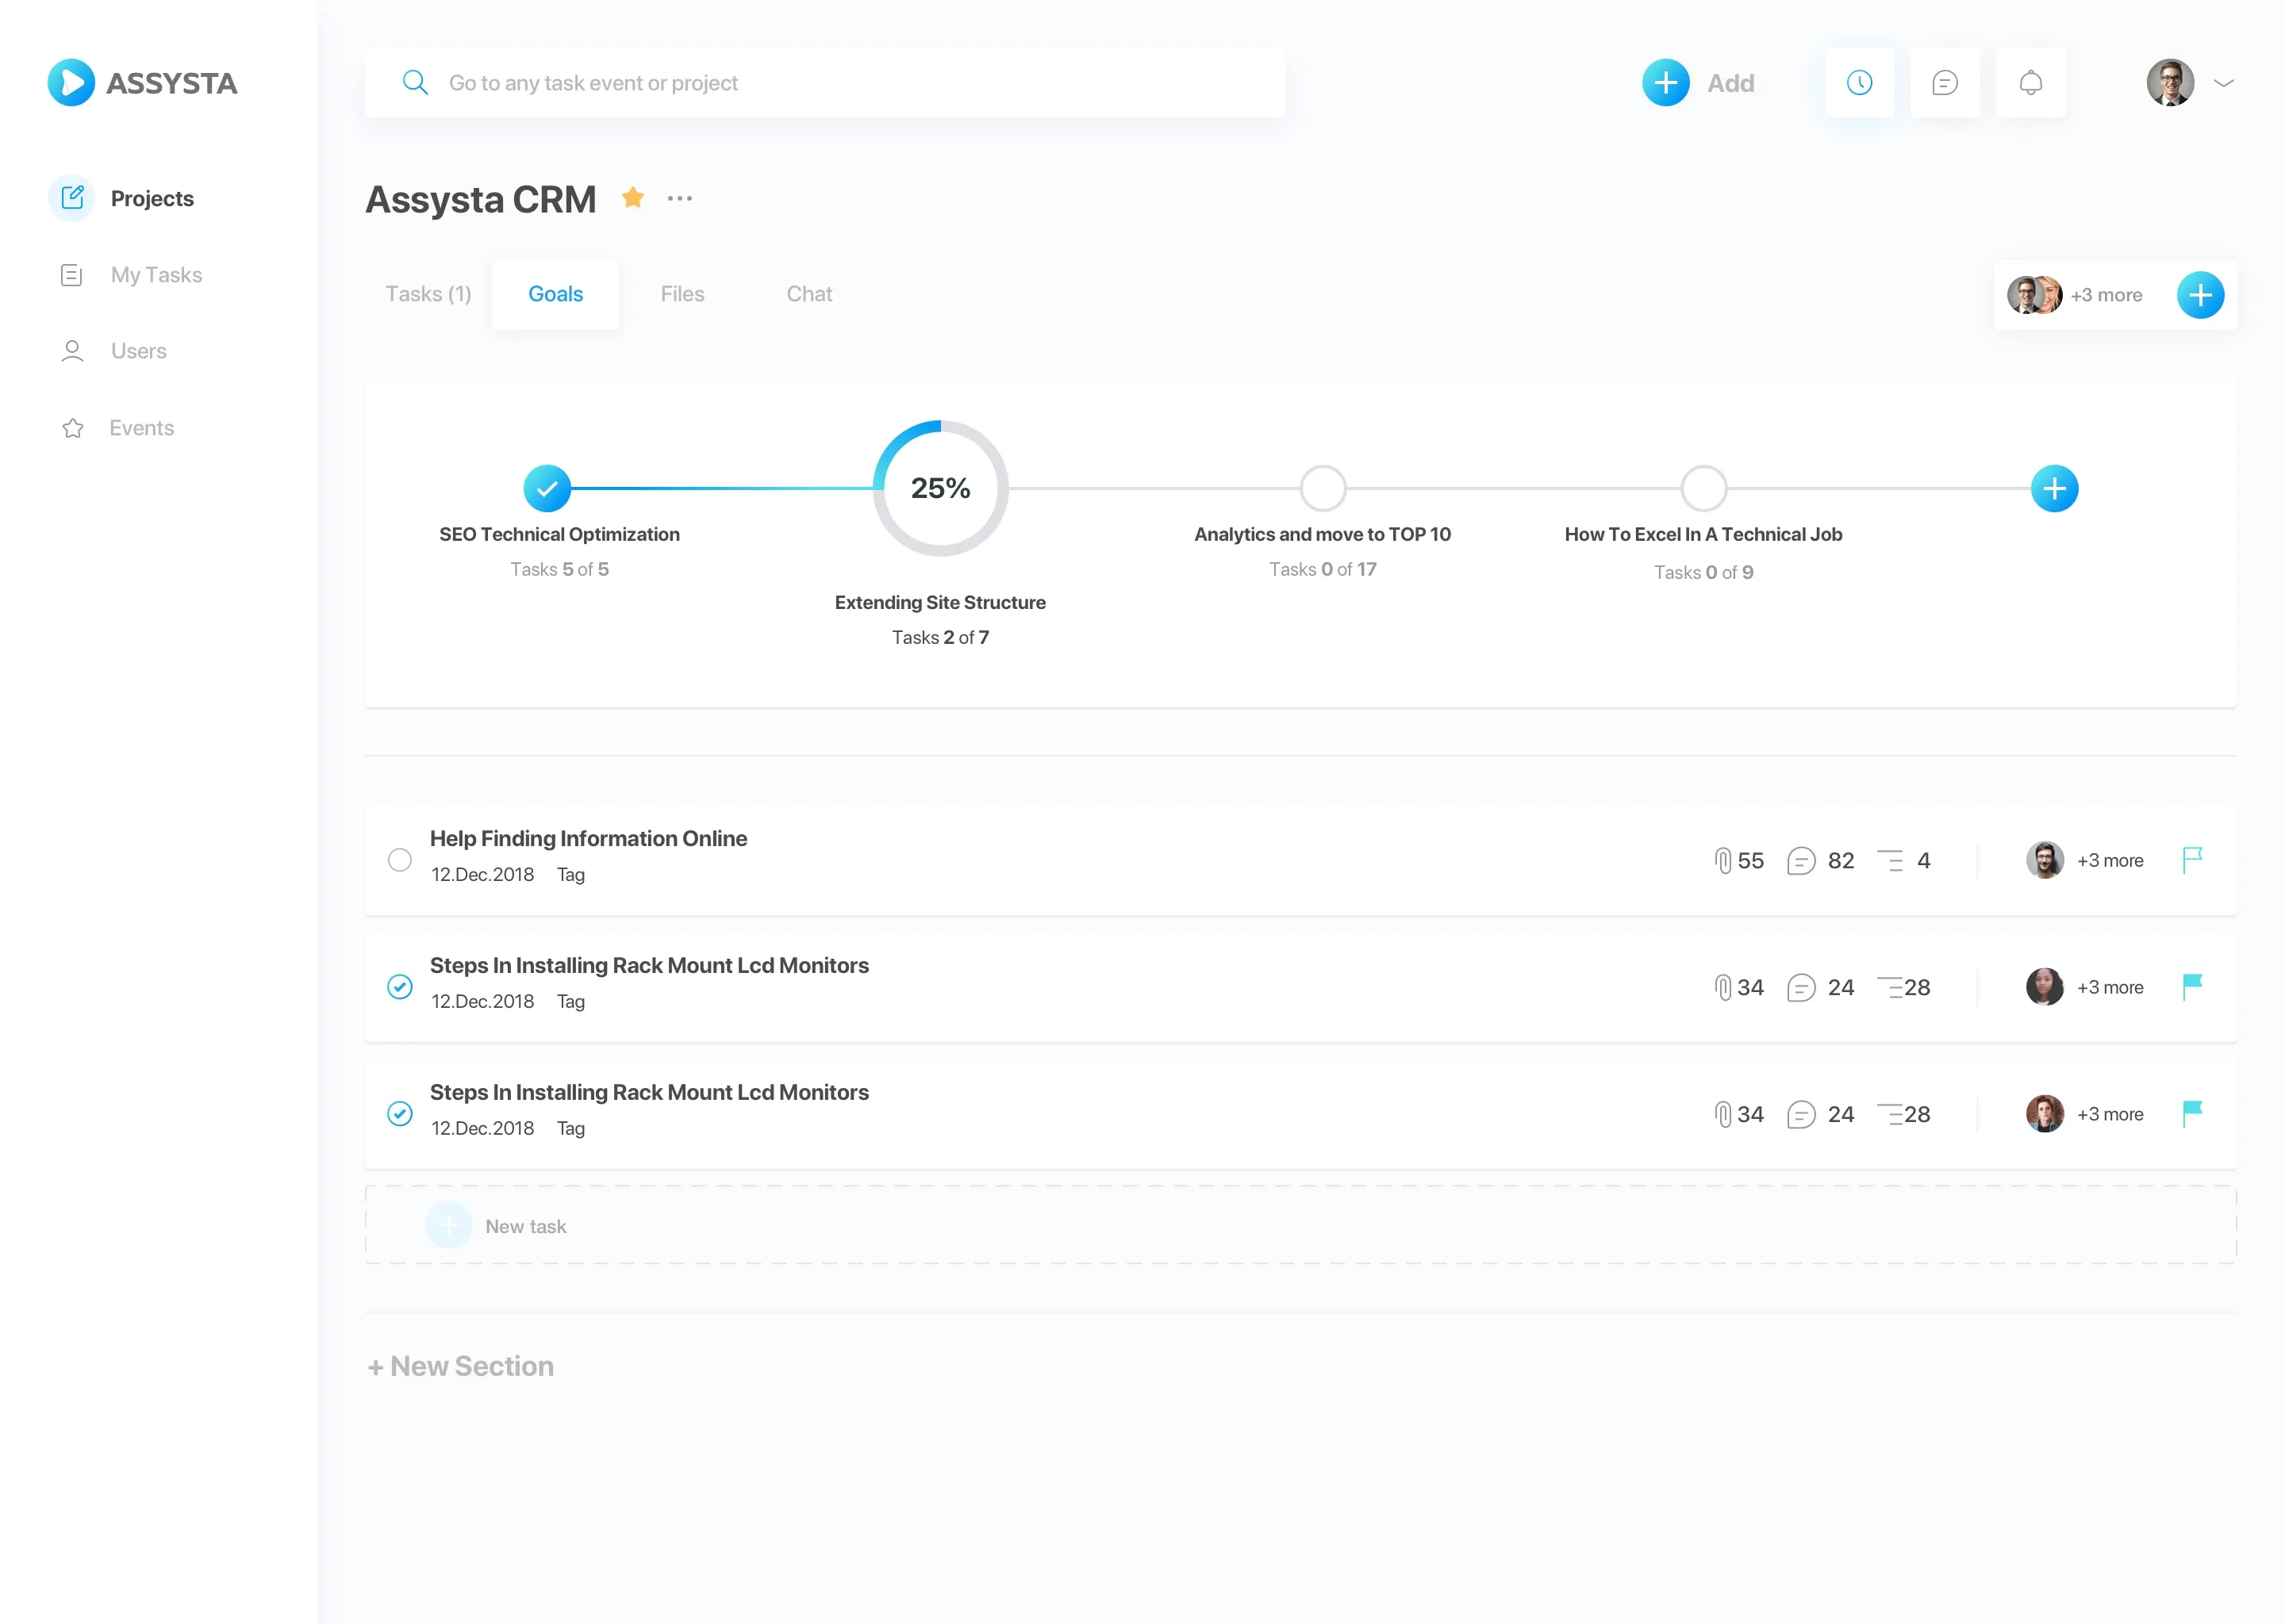
Task: Click the Projects sidebar icon
Action: point(72,198)
